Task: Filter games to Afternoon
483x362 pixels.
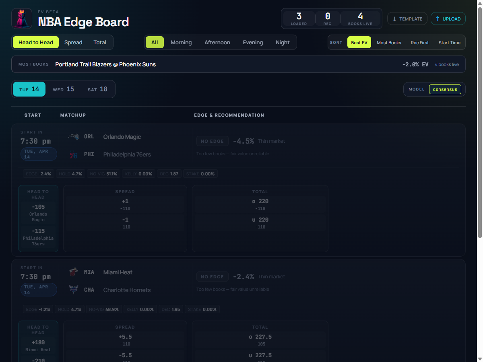Action: [x=217, y=42]
